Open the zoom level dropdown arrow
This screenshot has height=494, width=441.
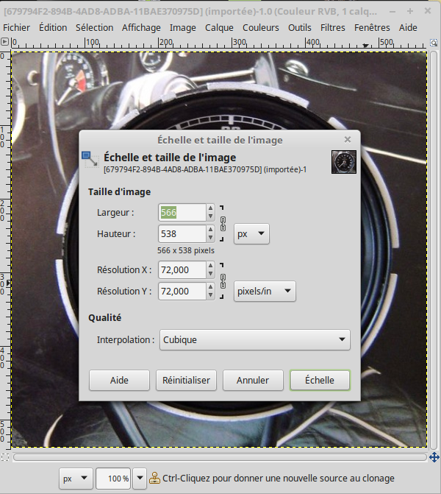pos(140,479)
